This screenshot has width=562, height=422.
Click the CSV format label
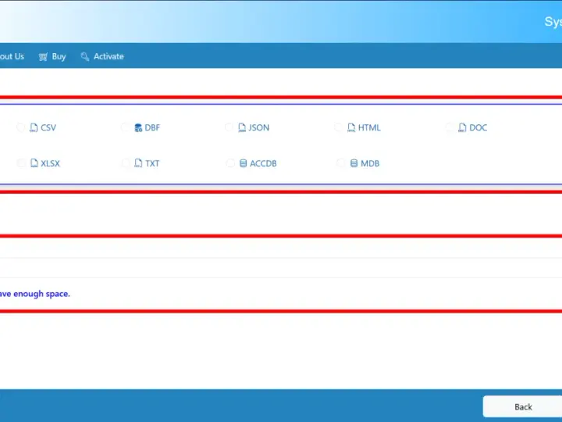click(x=48, y=127)
